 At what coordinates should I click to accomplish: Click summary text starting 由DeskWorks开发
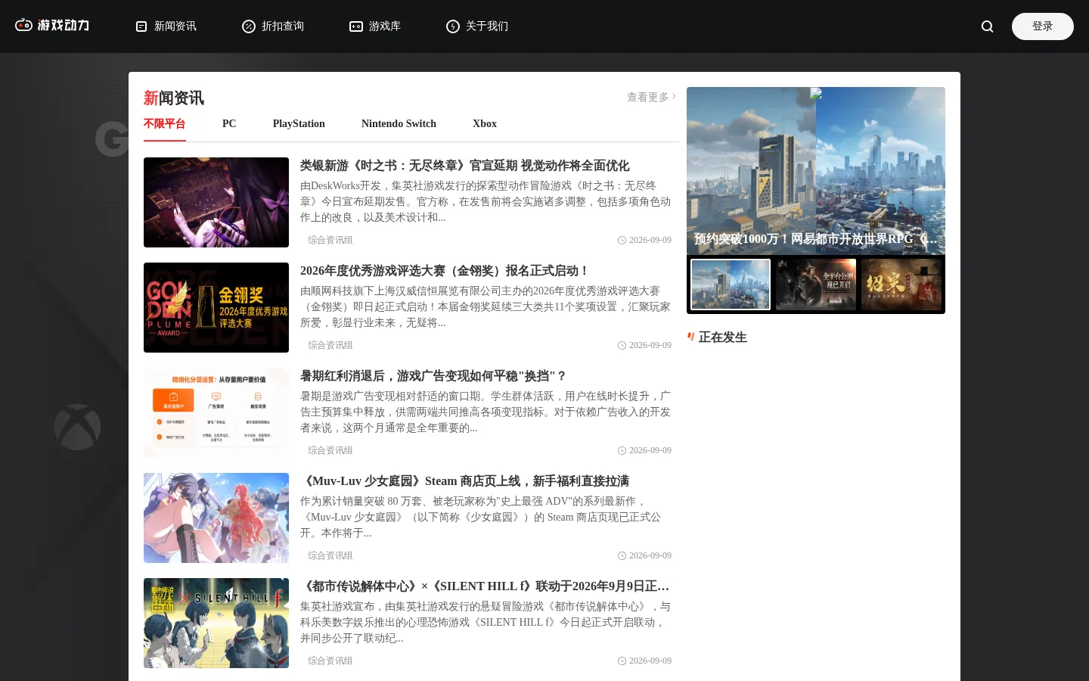point(486,201)
